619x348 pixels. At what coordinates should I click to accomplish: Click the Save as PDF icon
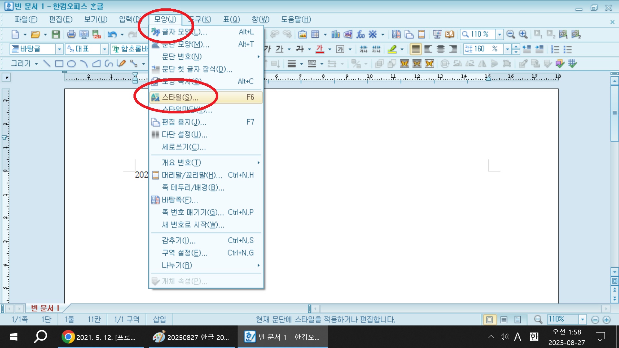96,34
